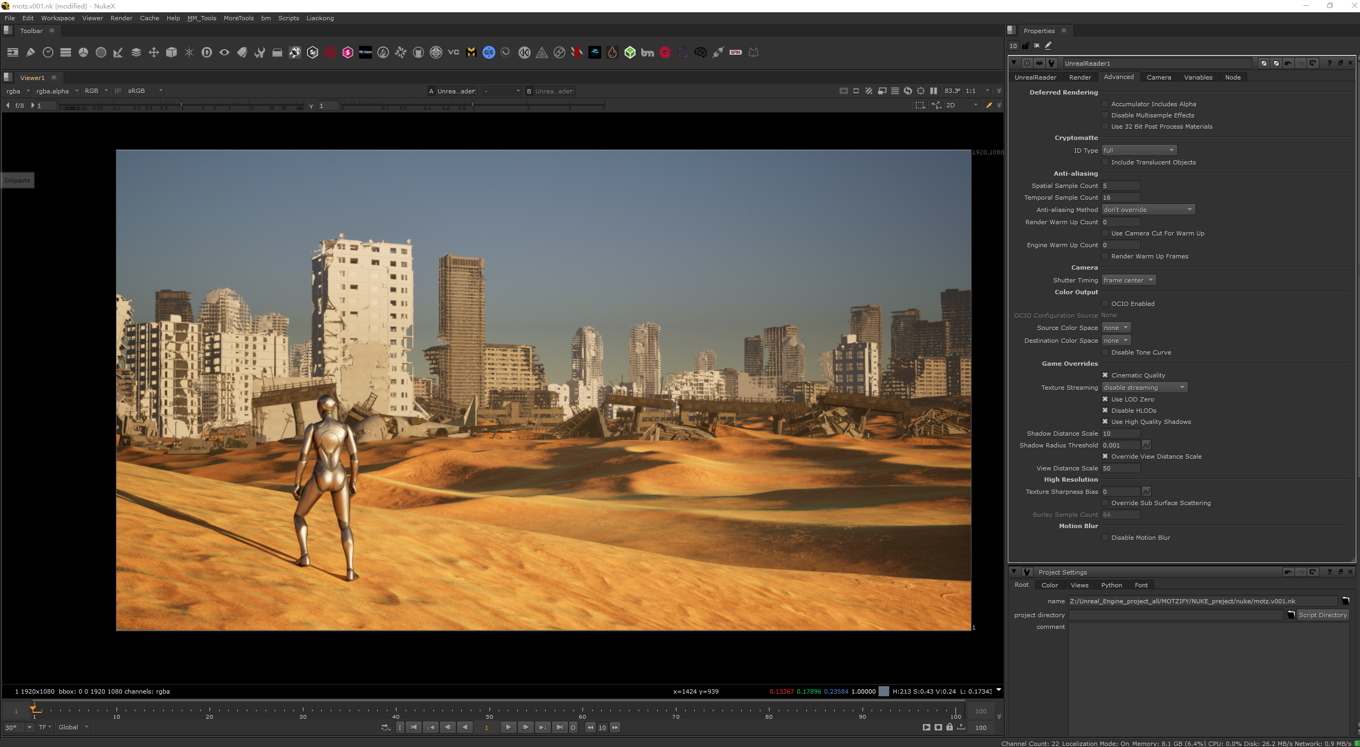
Task: Click the viewer gain slider
Action: tap(182, 105)
